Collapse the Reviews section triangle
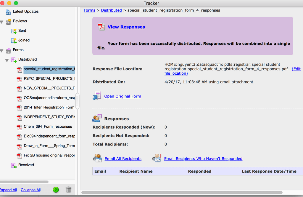Image resolution: width=303 pixels, height=197 pixels. click(x=2, y=21)
